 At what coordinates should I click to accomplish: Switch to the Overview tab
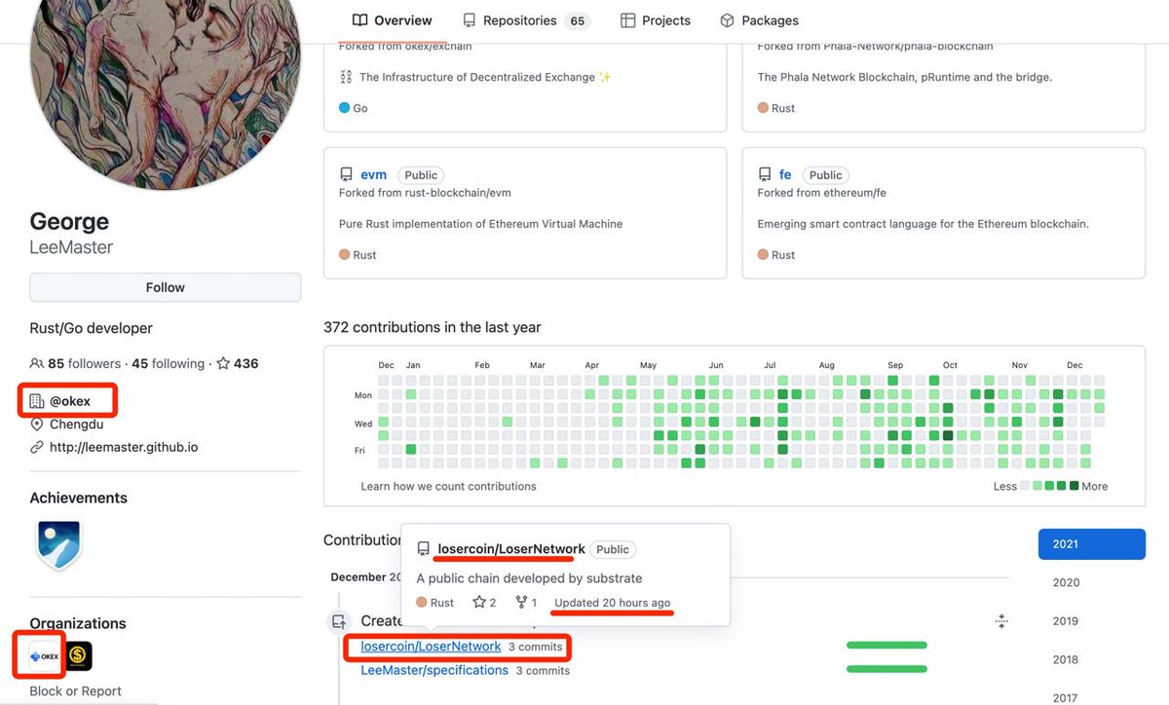392,20
